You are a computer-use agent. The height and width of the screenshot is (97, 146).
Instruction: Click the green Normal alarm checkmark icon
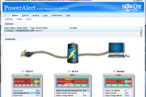pos(5,31)
